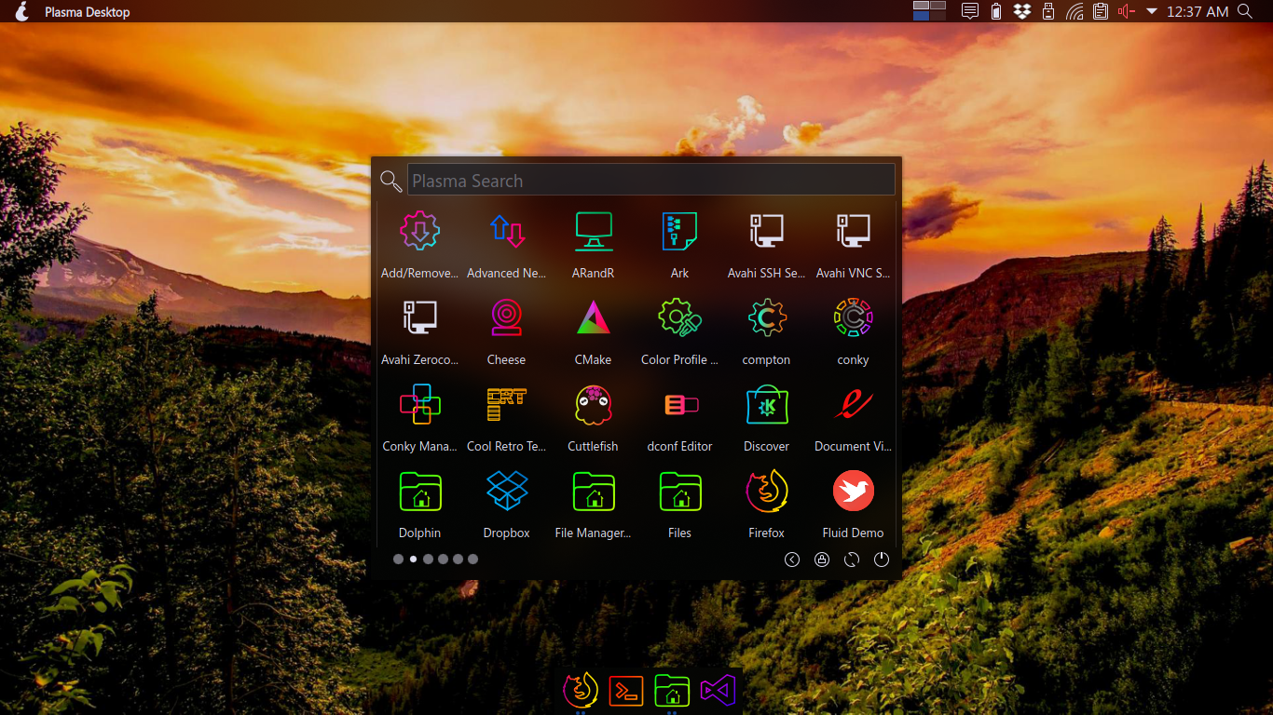Jump to the last launcher page dot

472,560
